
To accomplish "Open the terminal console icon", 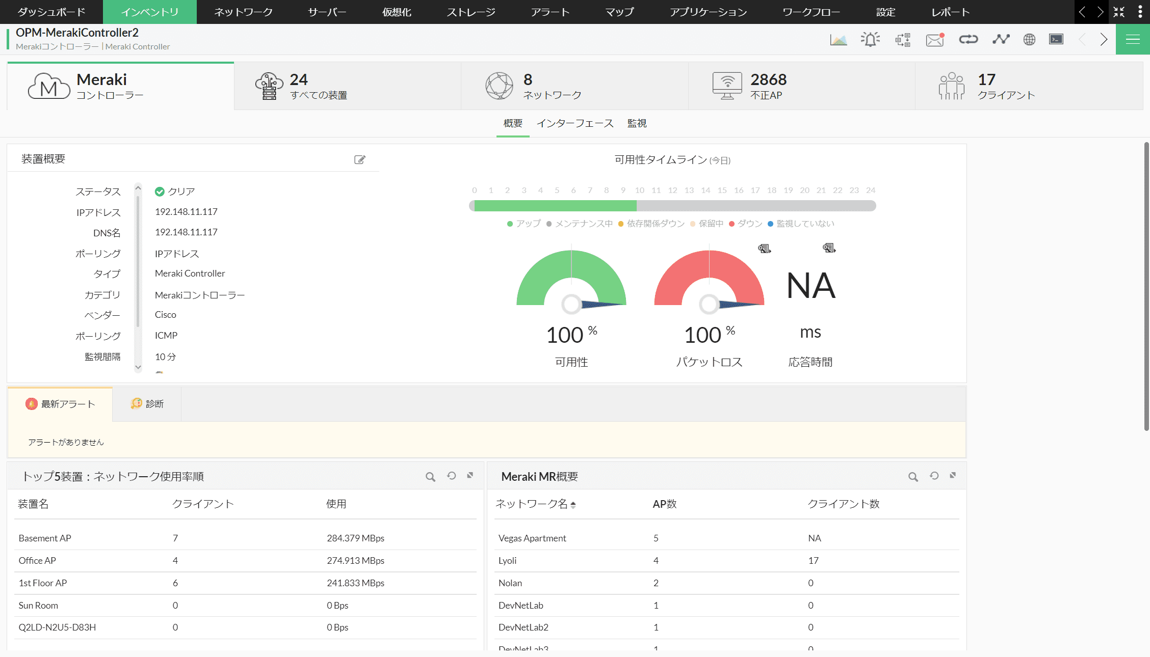I will click(1056, 39).
